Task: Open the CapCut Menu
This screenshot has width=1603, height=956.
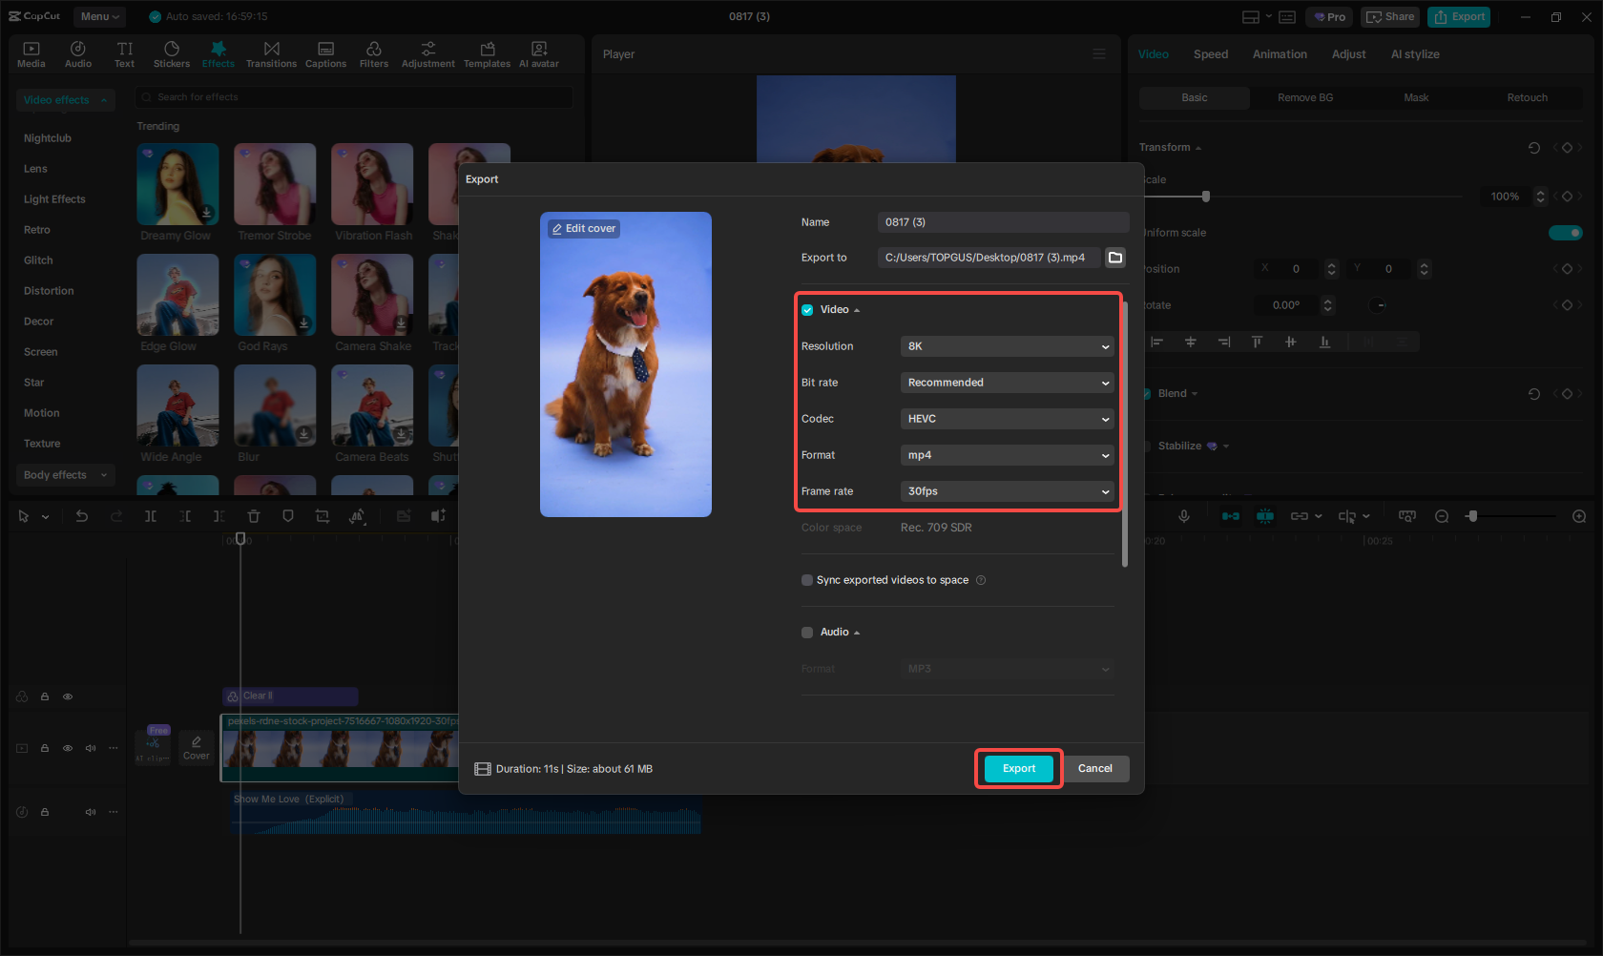Action: [99, 16]
